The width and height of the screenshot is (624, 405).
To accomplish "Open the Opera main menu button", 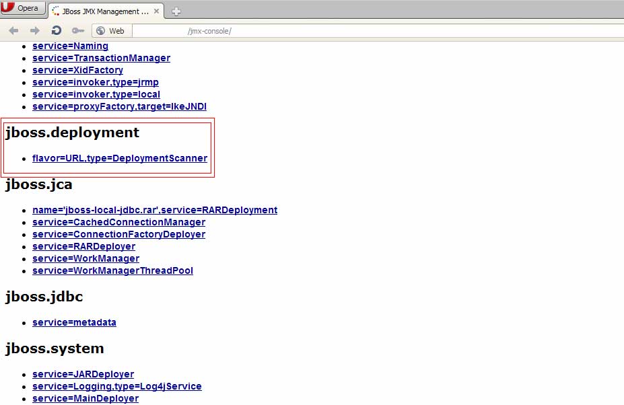I will pyautogui.click(x=23, y=9).
